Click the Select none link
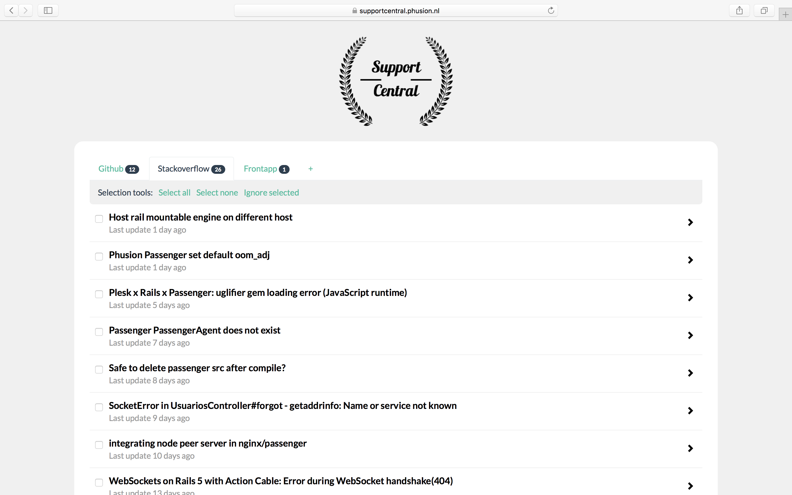Image resolution: width=792 pixels, height=495 pixels. click(217, 193)
